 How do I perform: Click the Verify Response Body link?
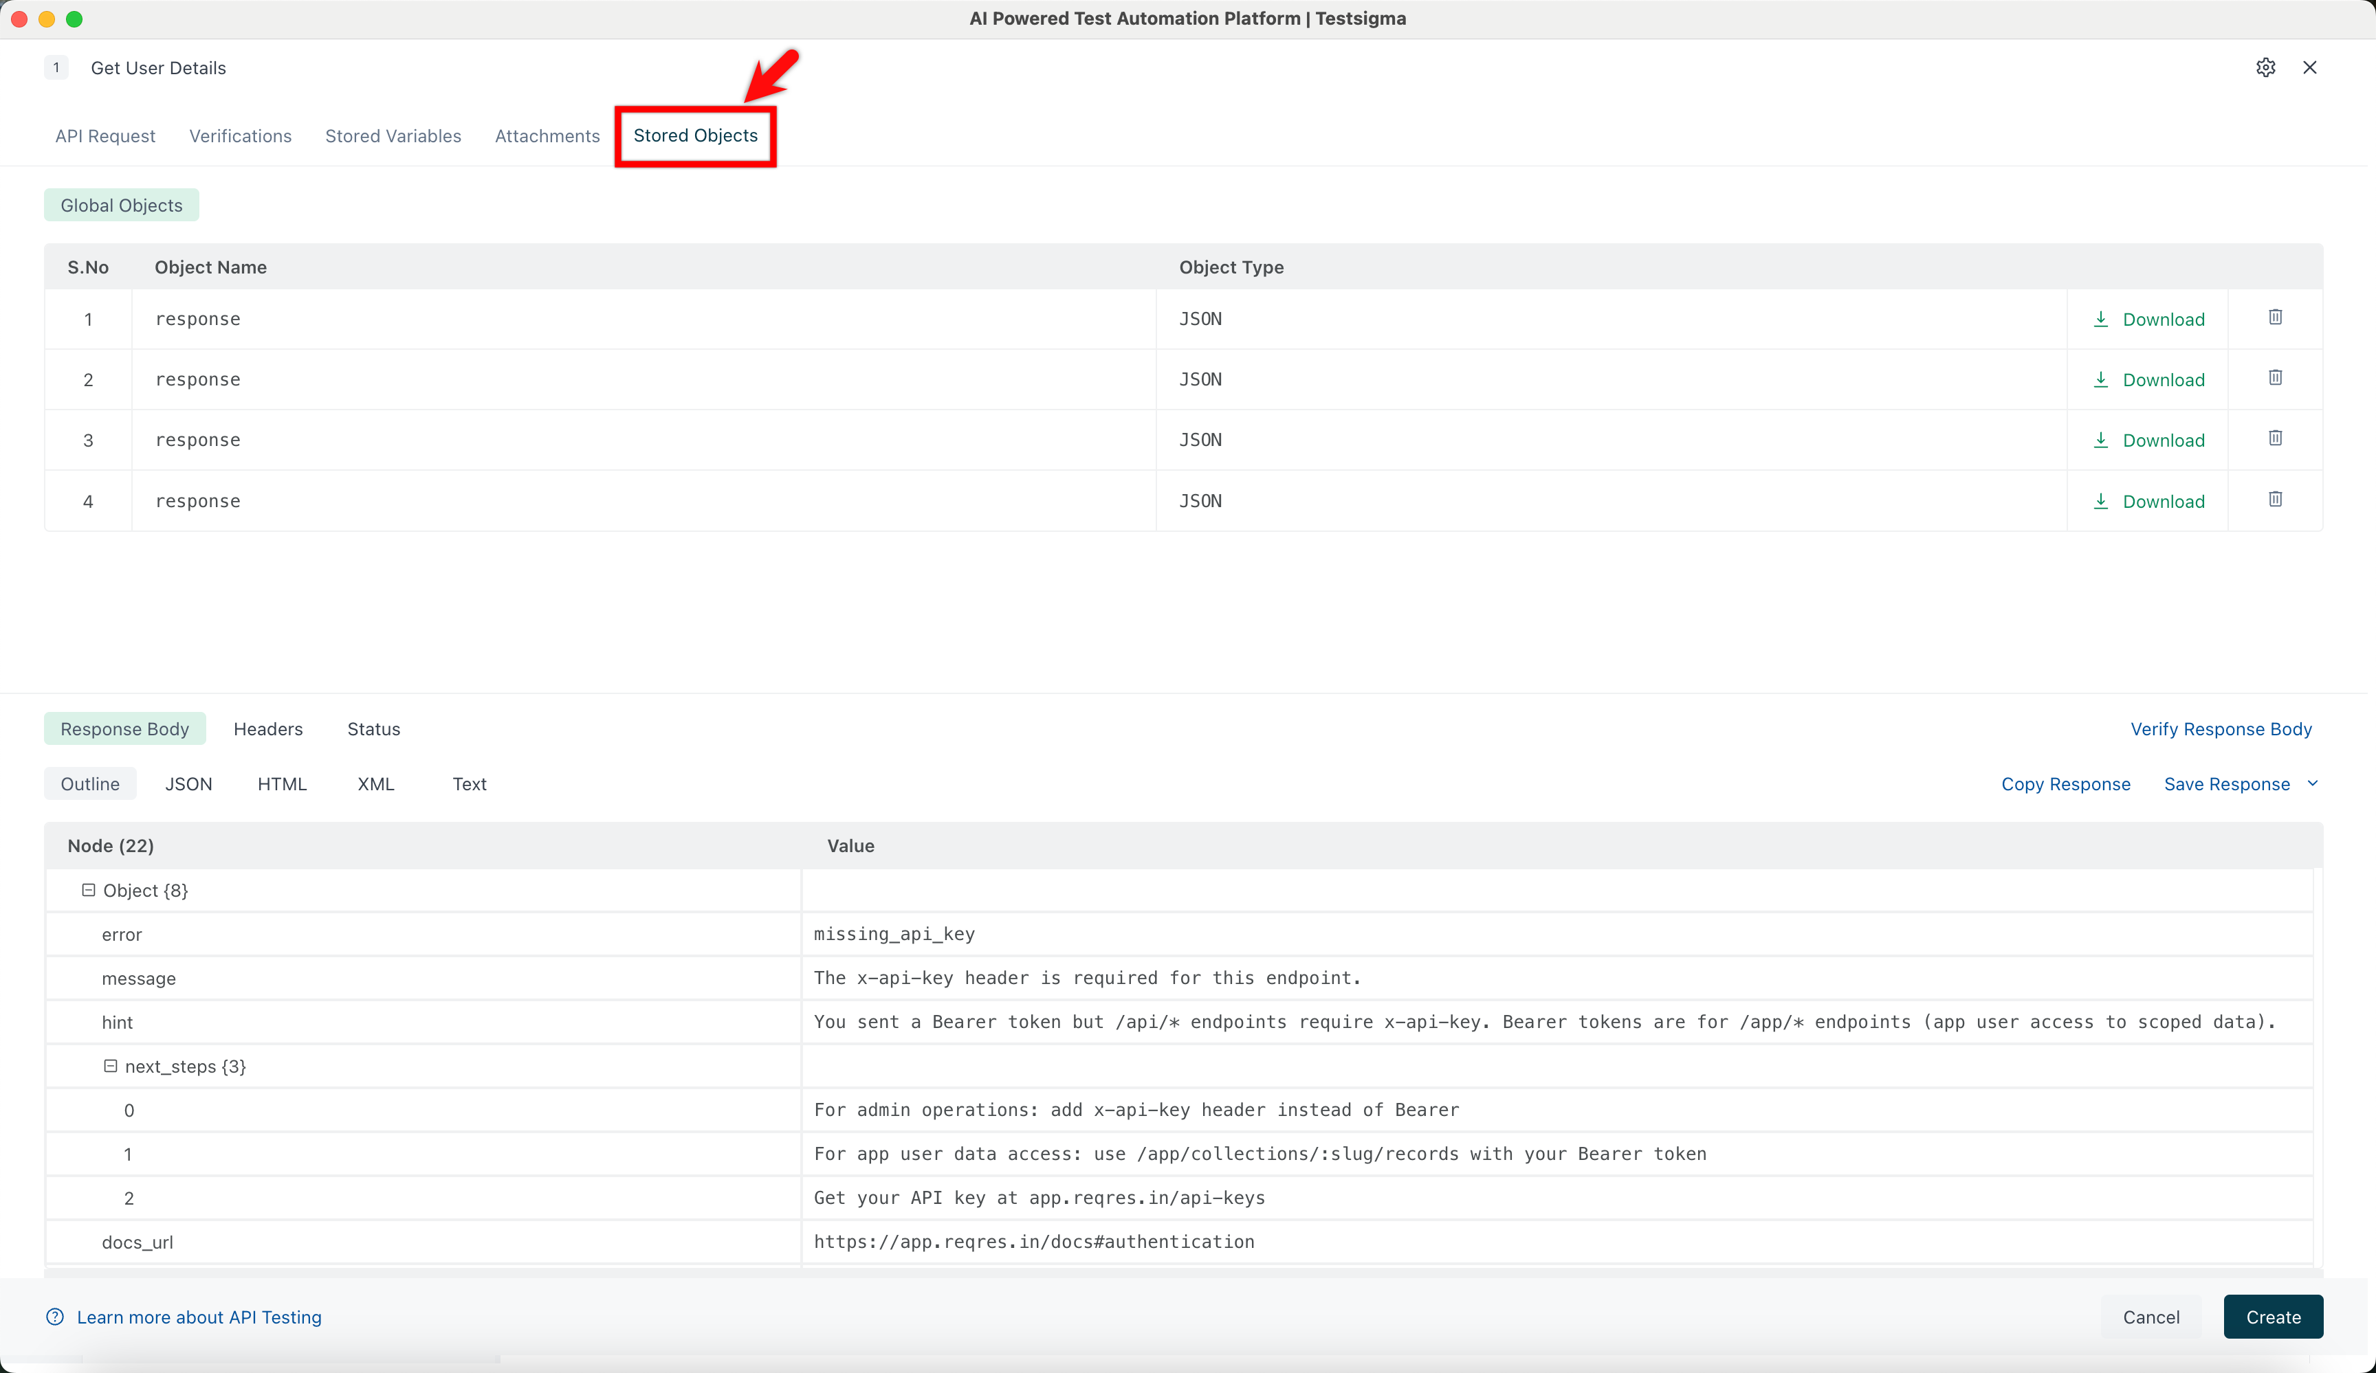2221,728
